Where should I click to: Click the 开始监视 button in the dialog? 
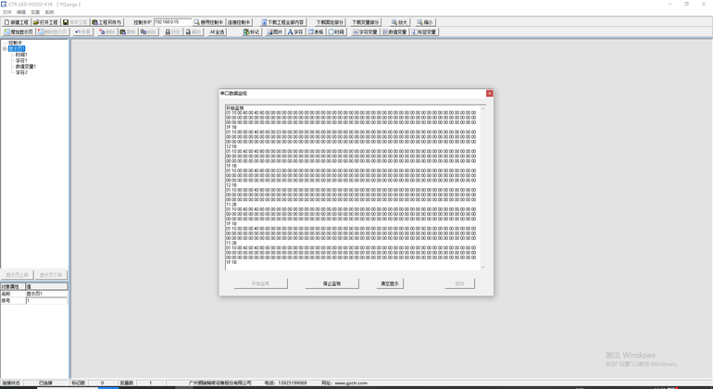tap(260, 283)
